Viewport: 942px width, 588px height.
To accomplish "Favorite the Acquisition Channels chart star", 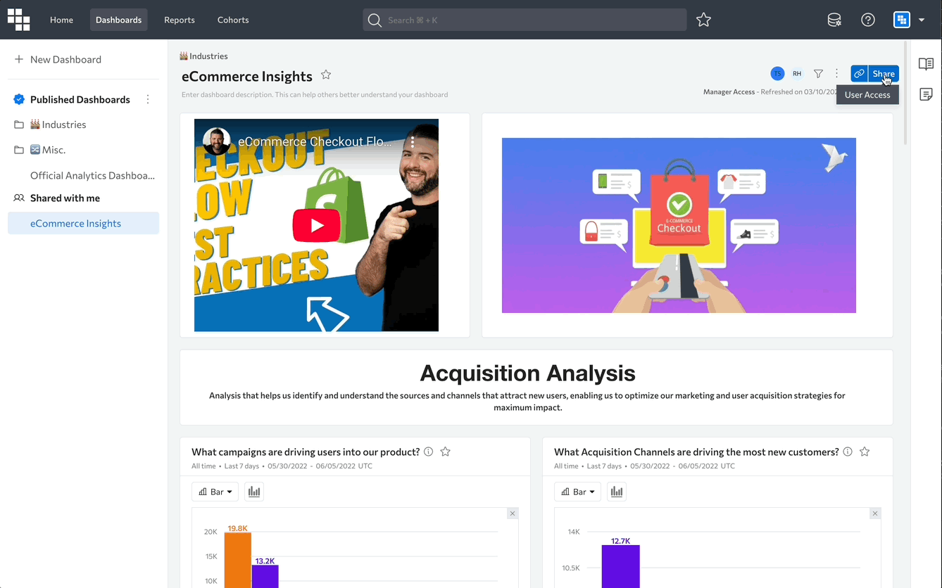I will pos(865,452).
